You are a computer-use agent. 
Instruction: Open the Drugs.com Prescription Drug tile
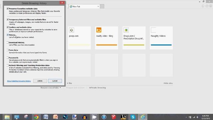(x=134, y=38)
